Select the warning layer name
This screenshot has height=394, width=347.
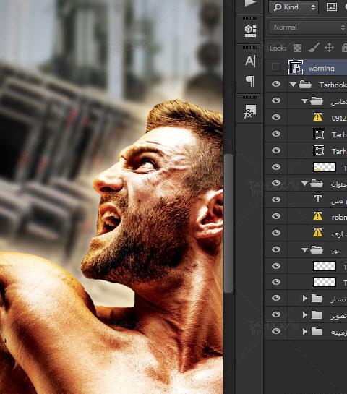(x=321, y=69)
